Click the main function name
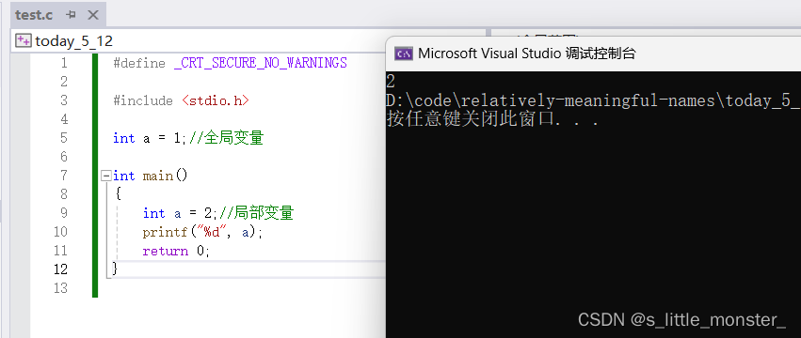The width and height of the screenshot is (801, 338). pyautogui.click(x=158, y=176)
